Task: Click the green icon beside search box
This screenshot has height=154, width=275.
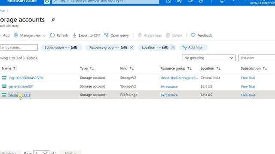Action: tap(47, 1)
